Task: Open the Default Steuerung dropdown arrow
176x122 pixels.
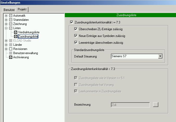Action: tap(160, 56)
